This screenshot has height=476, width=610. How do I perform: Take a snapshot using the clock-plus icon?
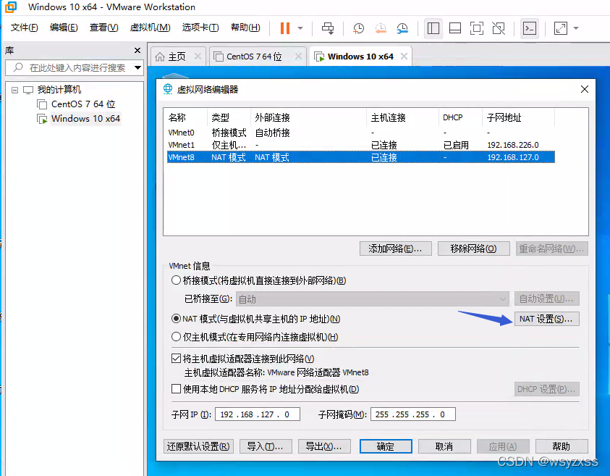[358, 28]
